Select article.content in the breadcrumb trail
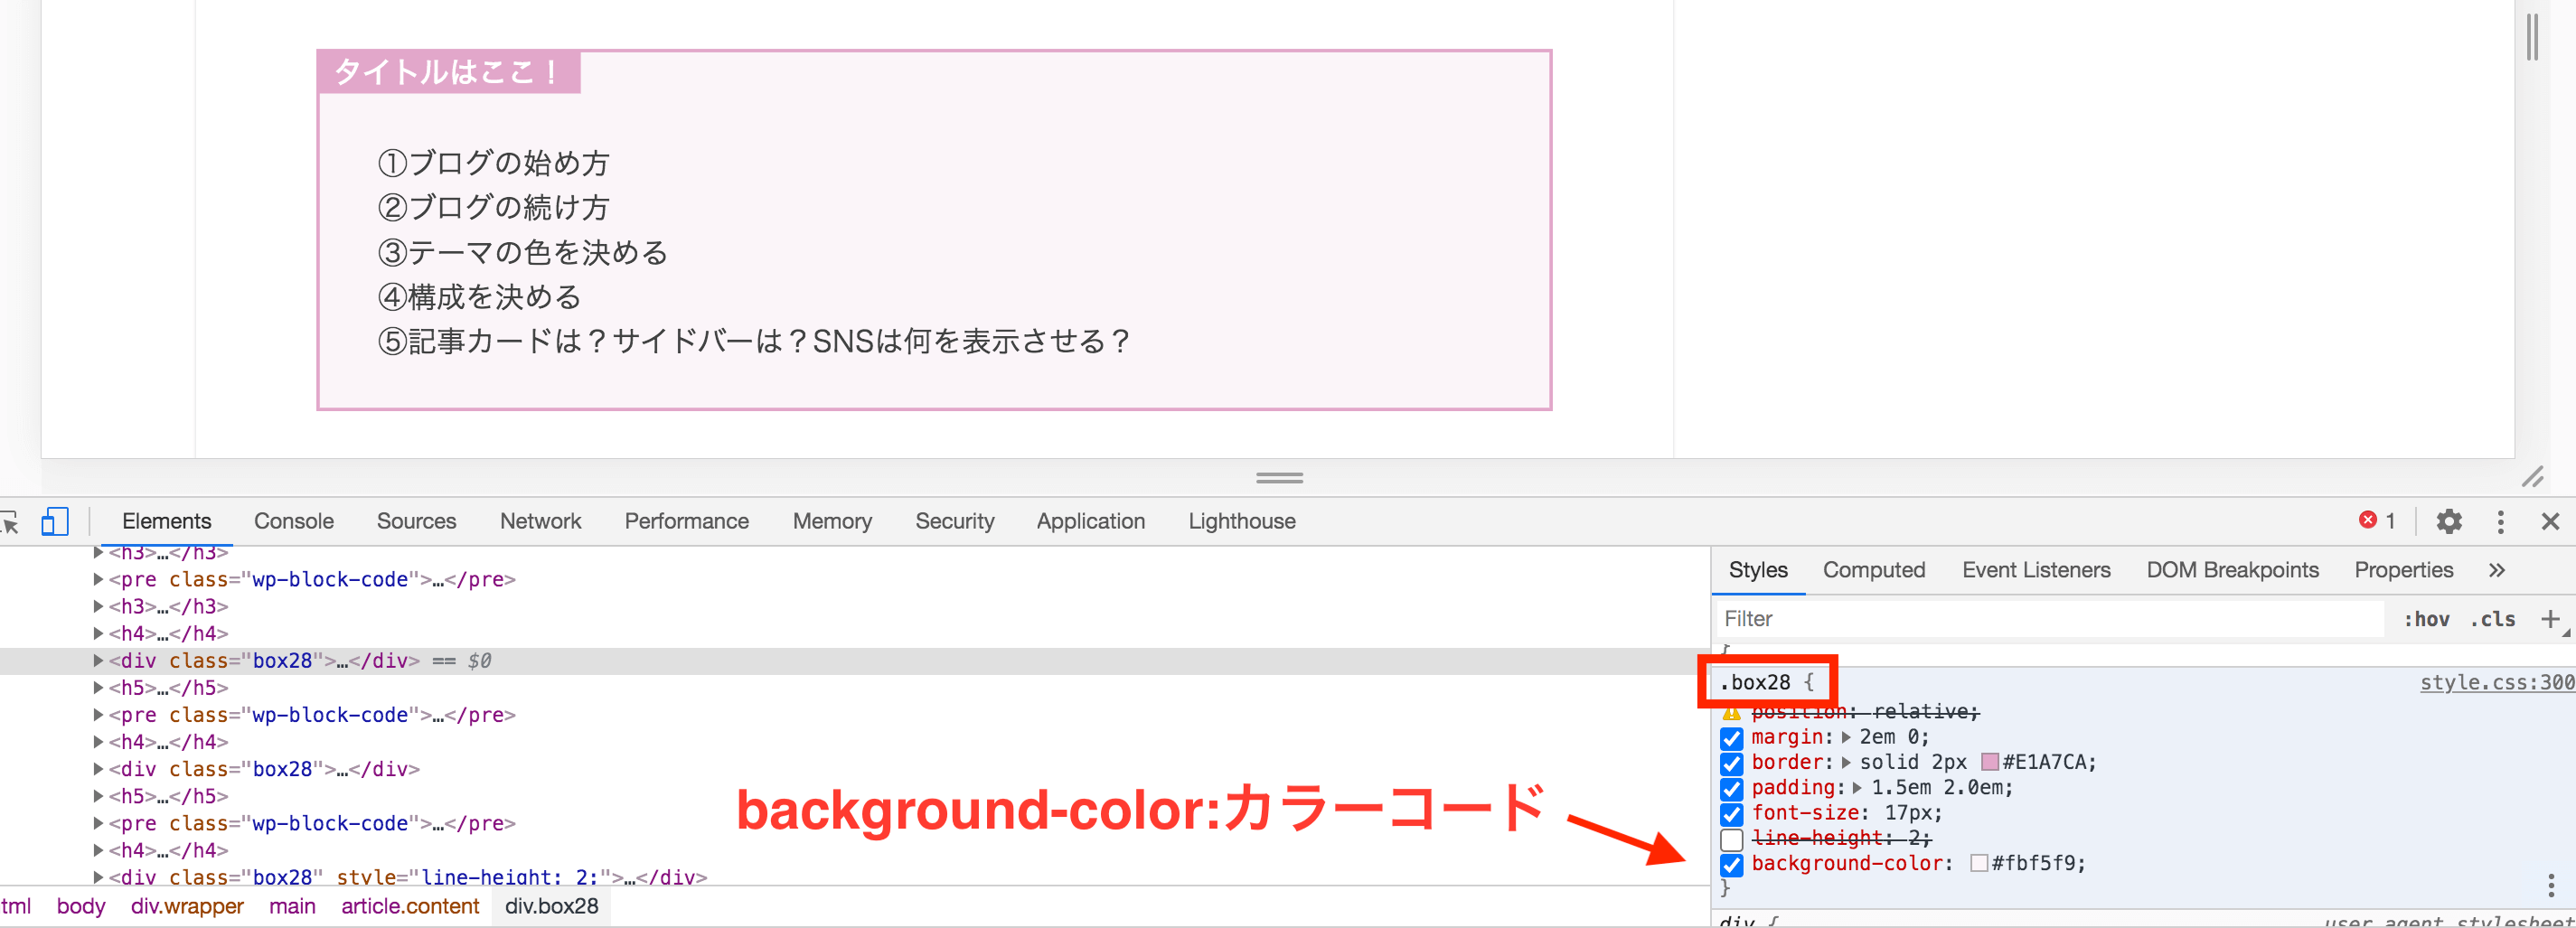 pyautogui.click(x=410, y=906)
